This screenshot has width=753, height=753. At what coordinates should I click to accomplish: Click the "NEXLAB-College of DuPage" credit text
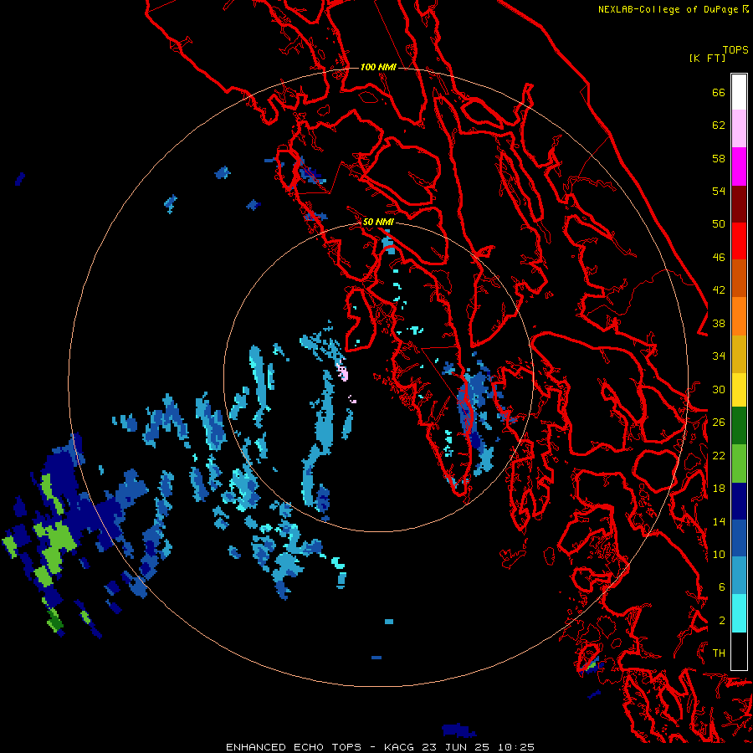pyautogui.click(x=668, y=9)
